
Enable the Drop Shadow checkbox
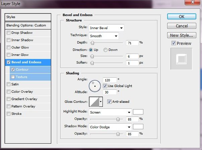click(x=8, y=33)
